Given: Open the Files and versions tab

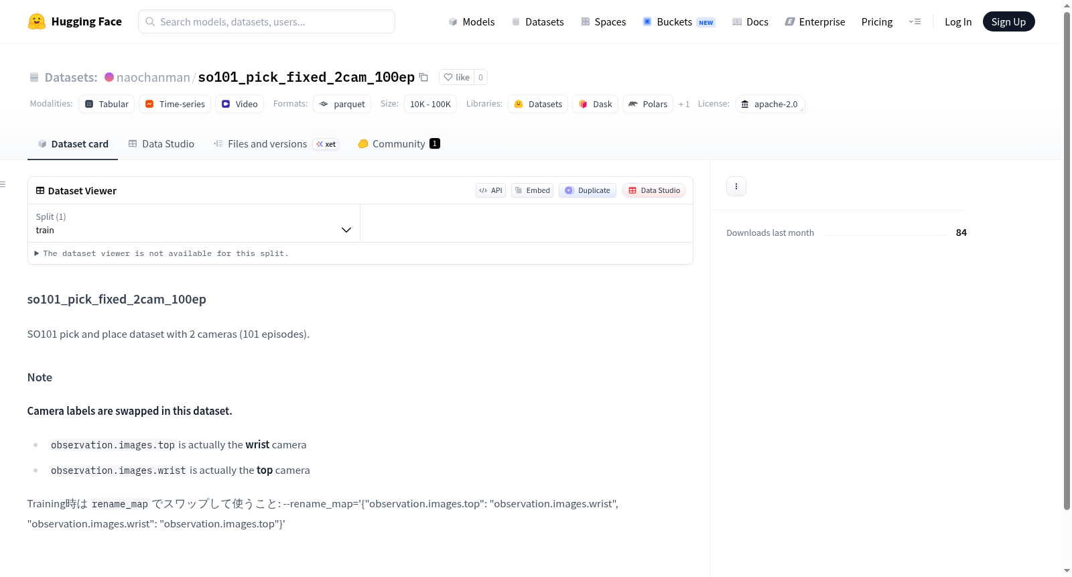Looking at the screenshot, I should tap(276, 143).
